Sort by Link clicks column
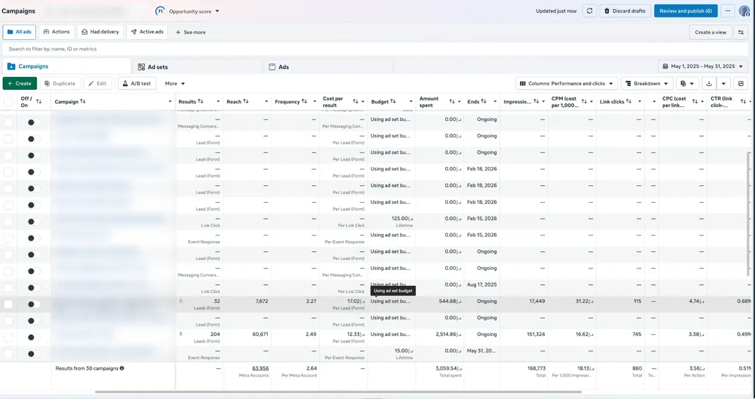The height and width of the screenshot is (399, 755). tap(629, 101)
